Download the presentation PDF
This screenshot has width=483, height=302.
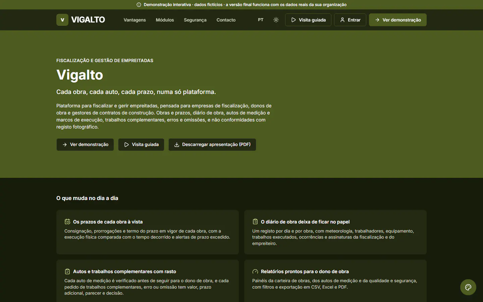click(212, 145)
